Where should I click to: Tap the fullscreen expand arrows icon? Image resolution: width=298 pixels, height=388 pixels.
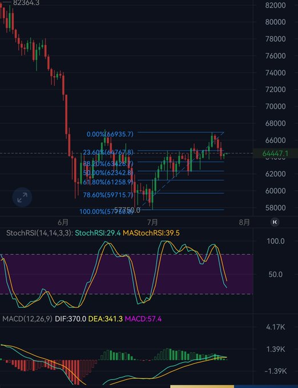[x=22, y=197]
